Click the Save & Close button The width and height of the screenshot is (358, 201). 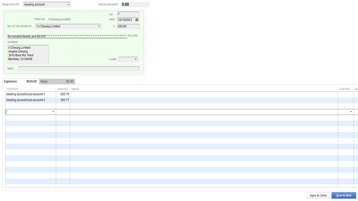(318, 195)
